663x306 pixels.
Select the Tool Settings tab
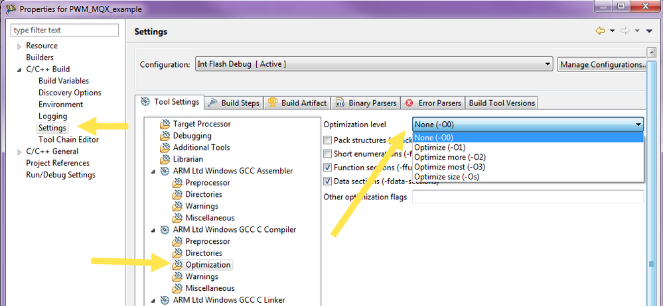point(170,102)
